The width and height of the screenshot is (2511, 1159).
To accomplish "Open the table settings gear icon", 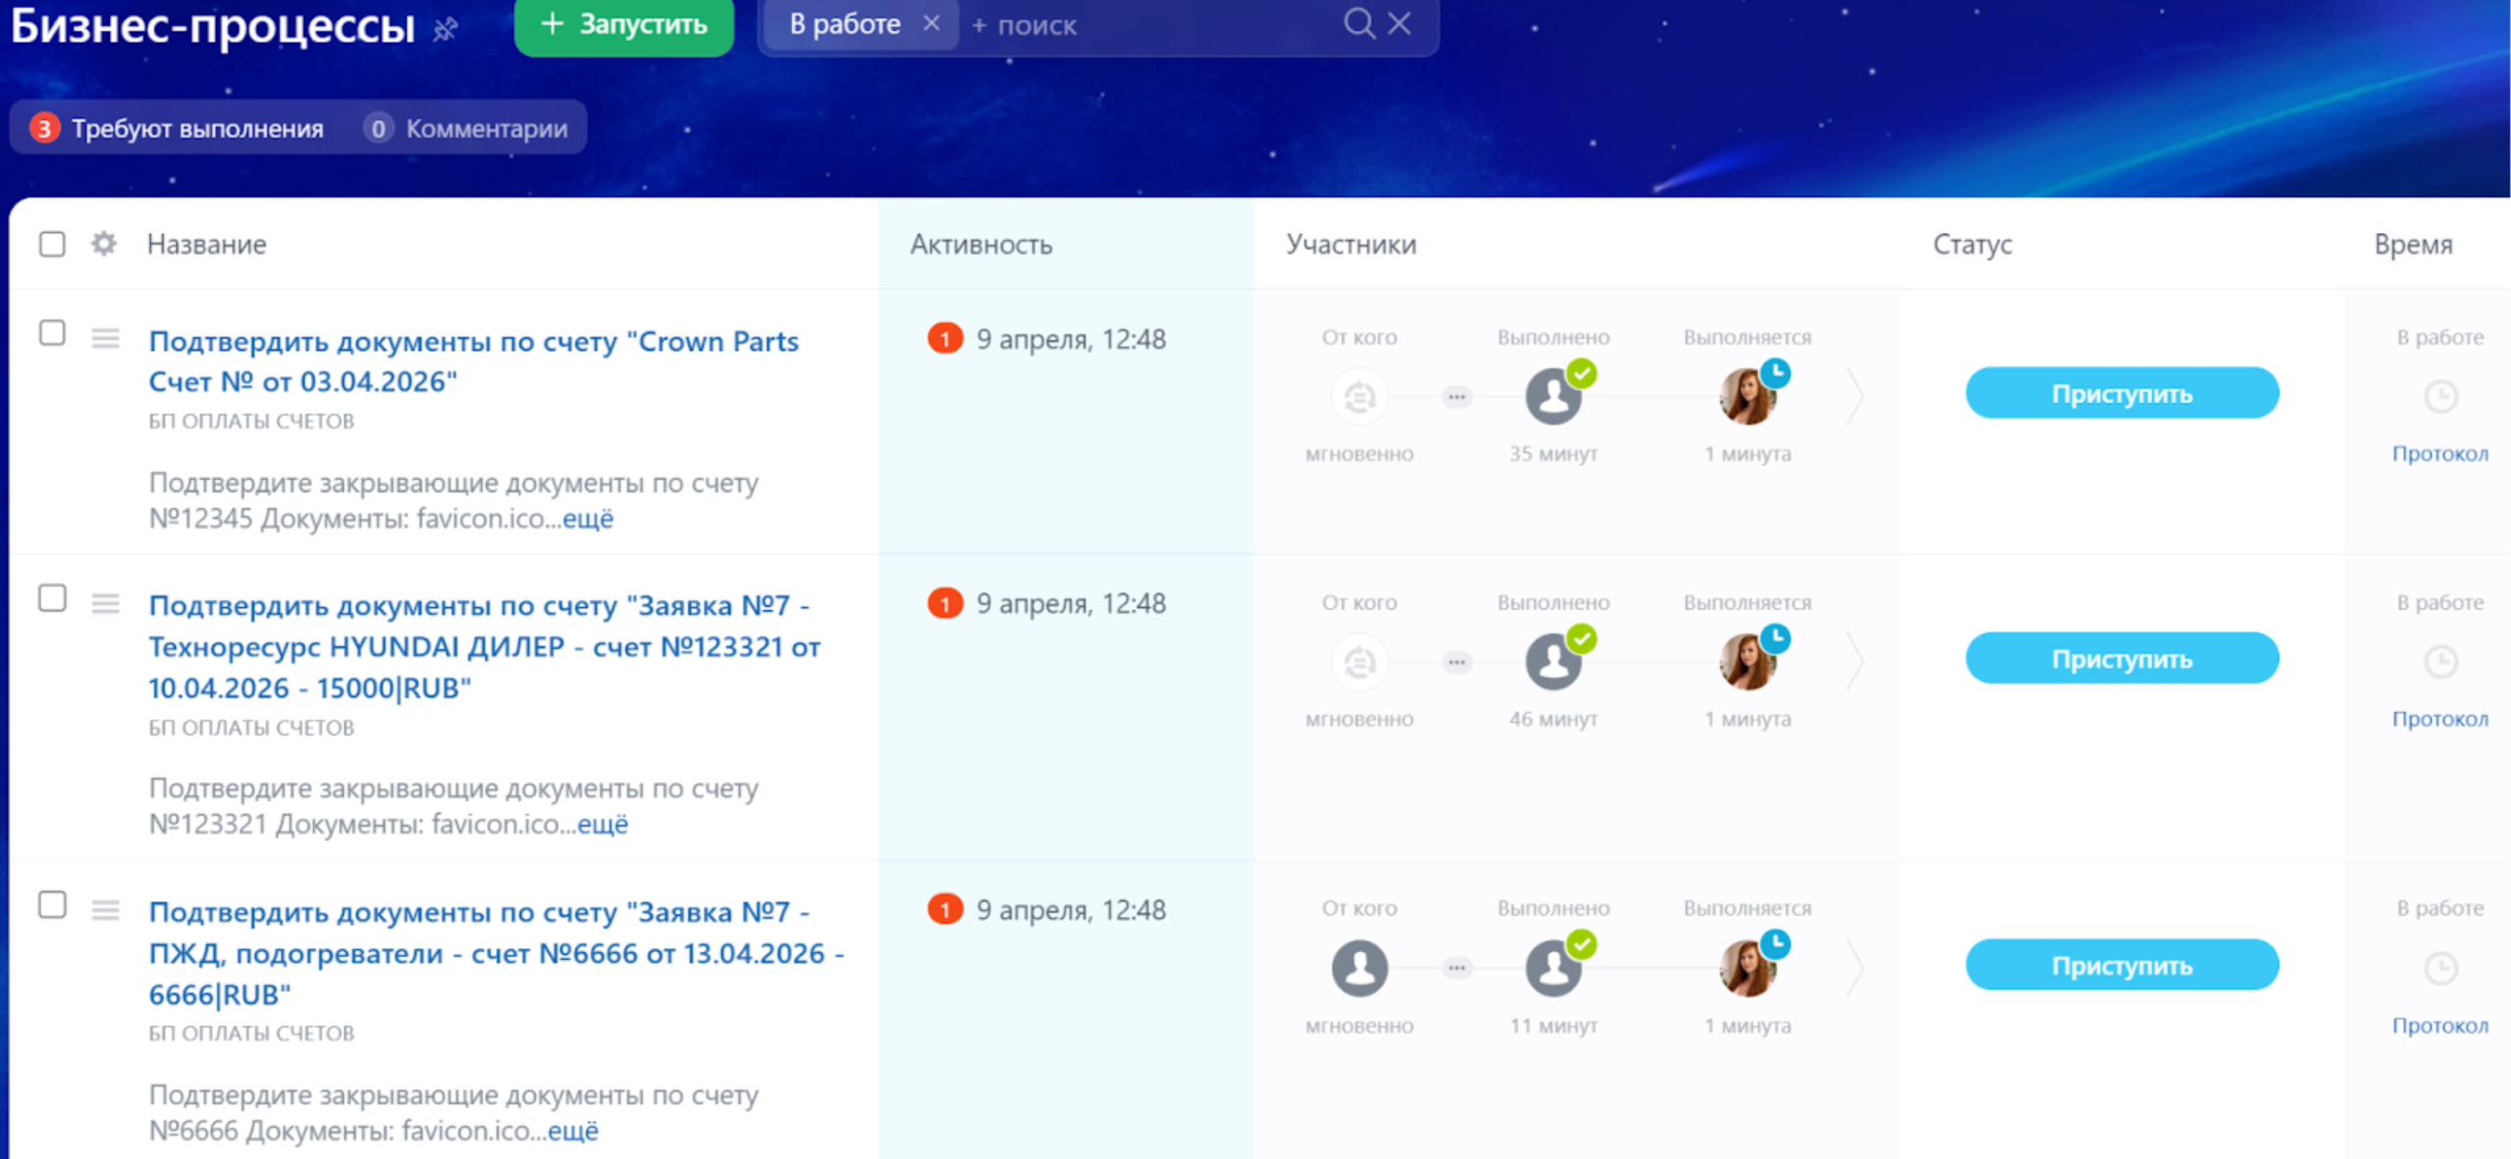I will pyautogui.click(x=104, y=243).
